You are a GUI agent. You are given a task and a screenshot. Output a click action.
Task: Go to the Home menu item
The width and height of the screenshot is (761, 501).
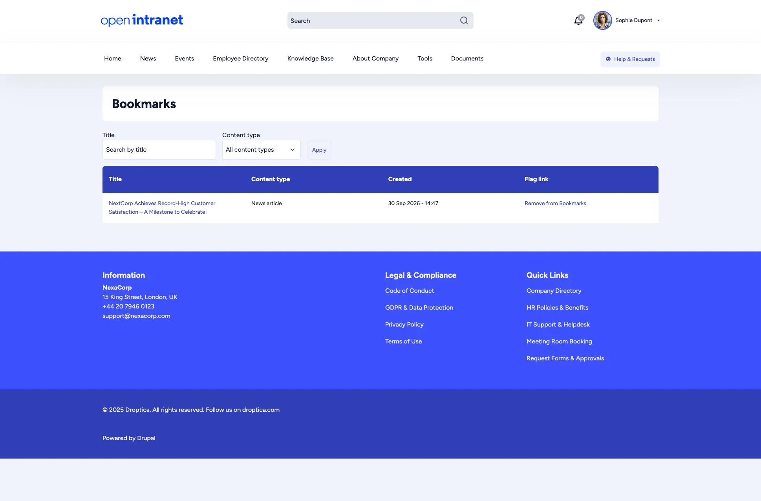113,59
